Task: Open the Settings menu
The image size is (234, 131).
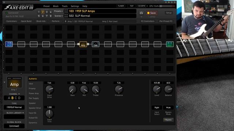Action: pyautogui.click(x=75, y=6)
